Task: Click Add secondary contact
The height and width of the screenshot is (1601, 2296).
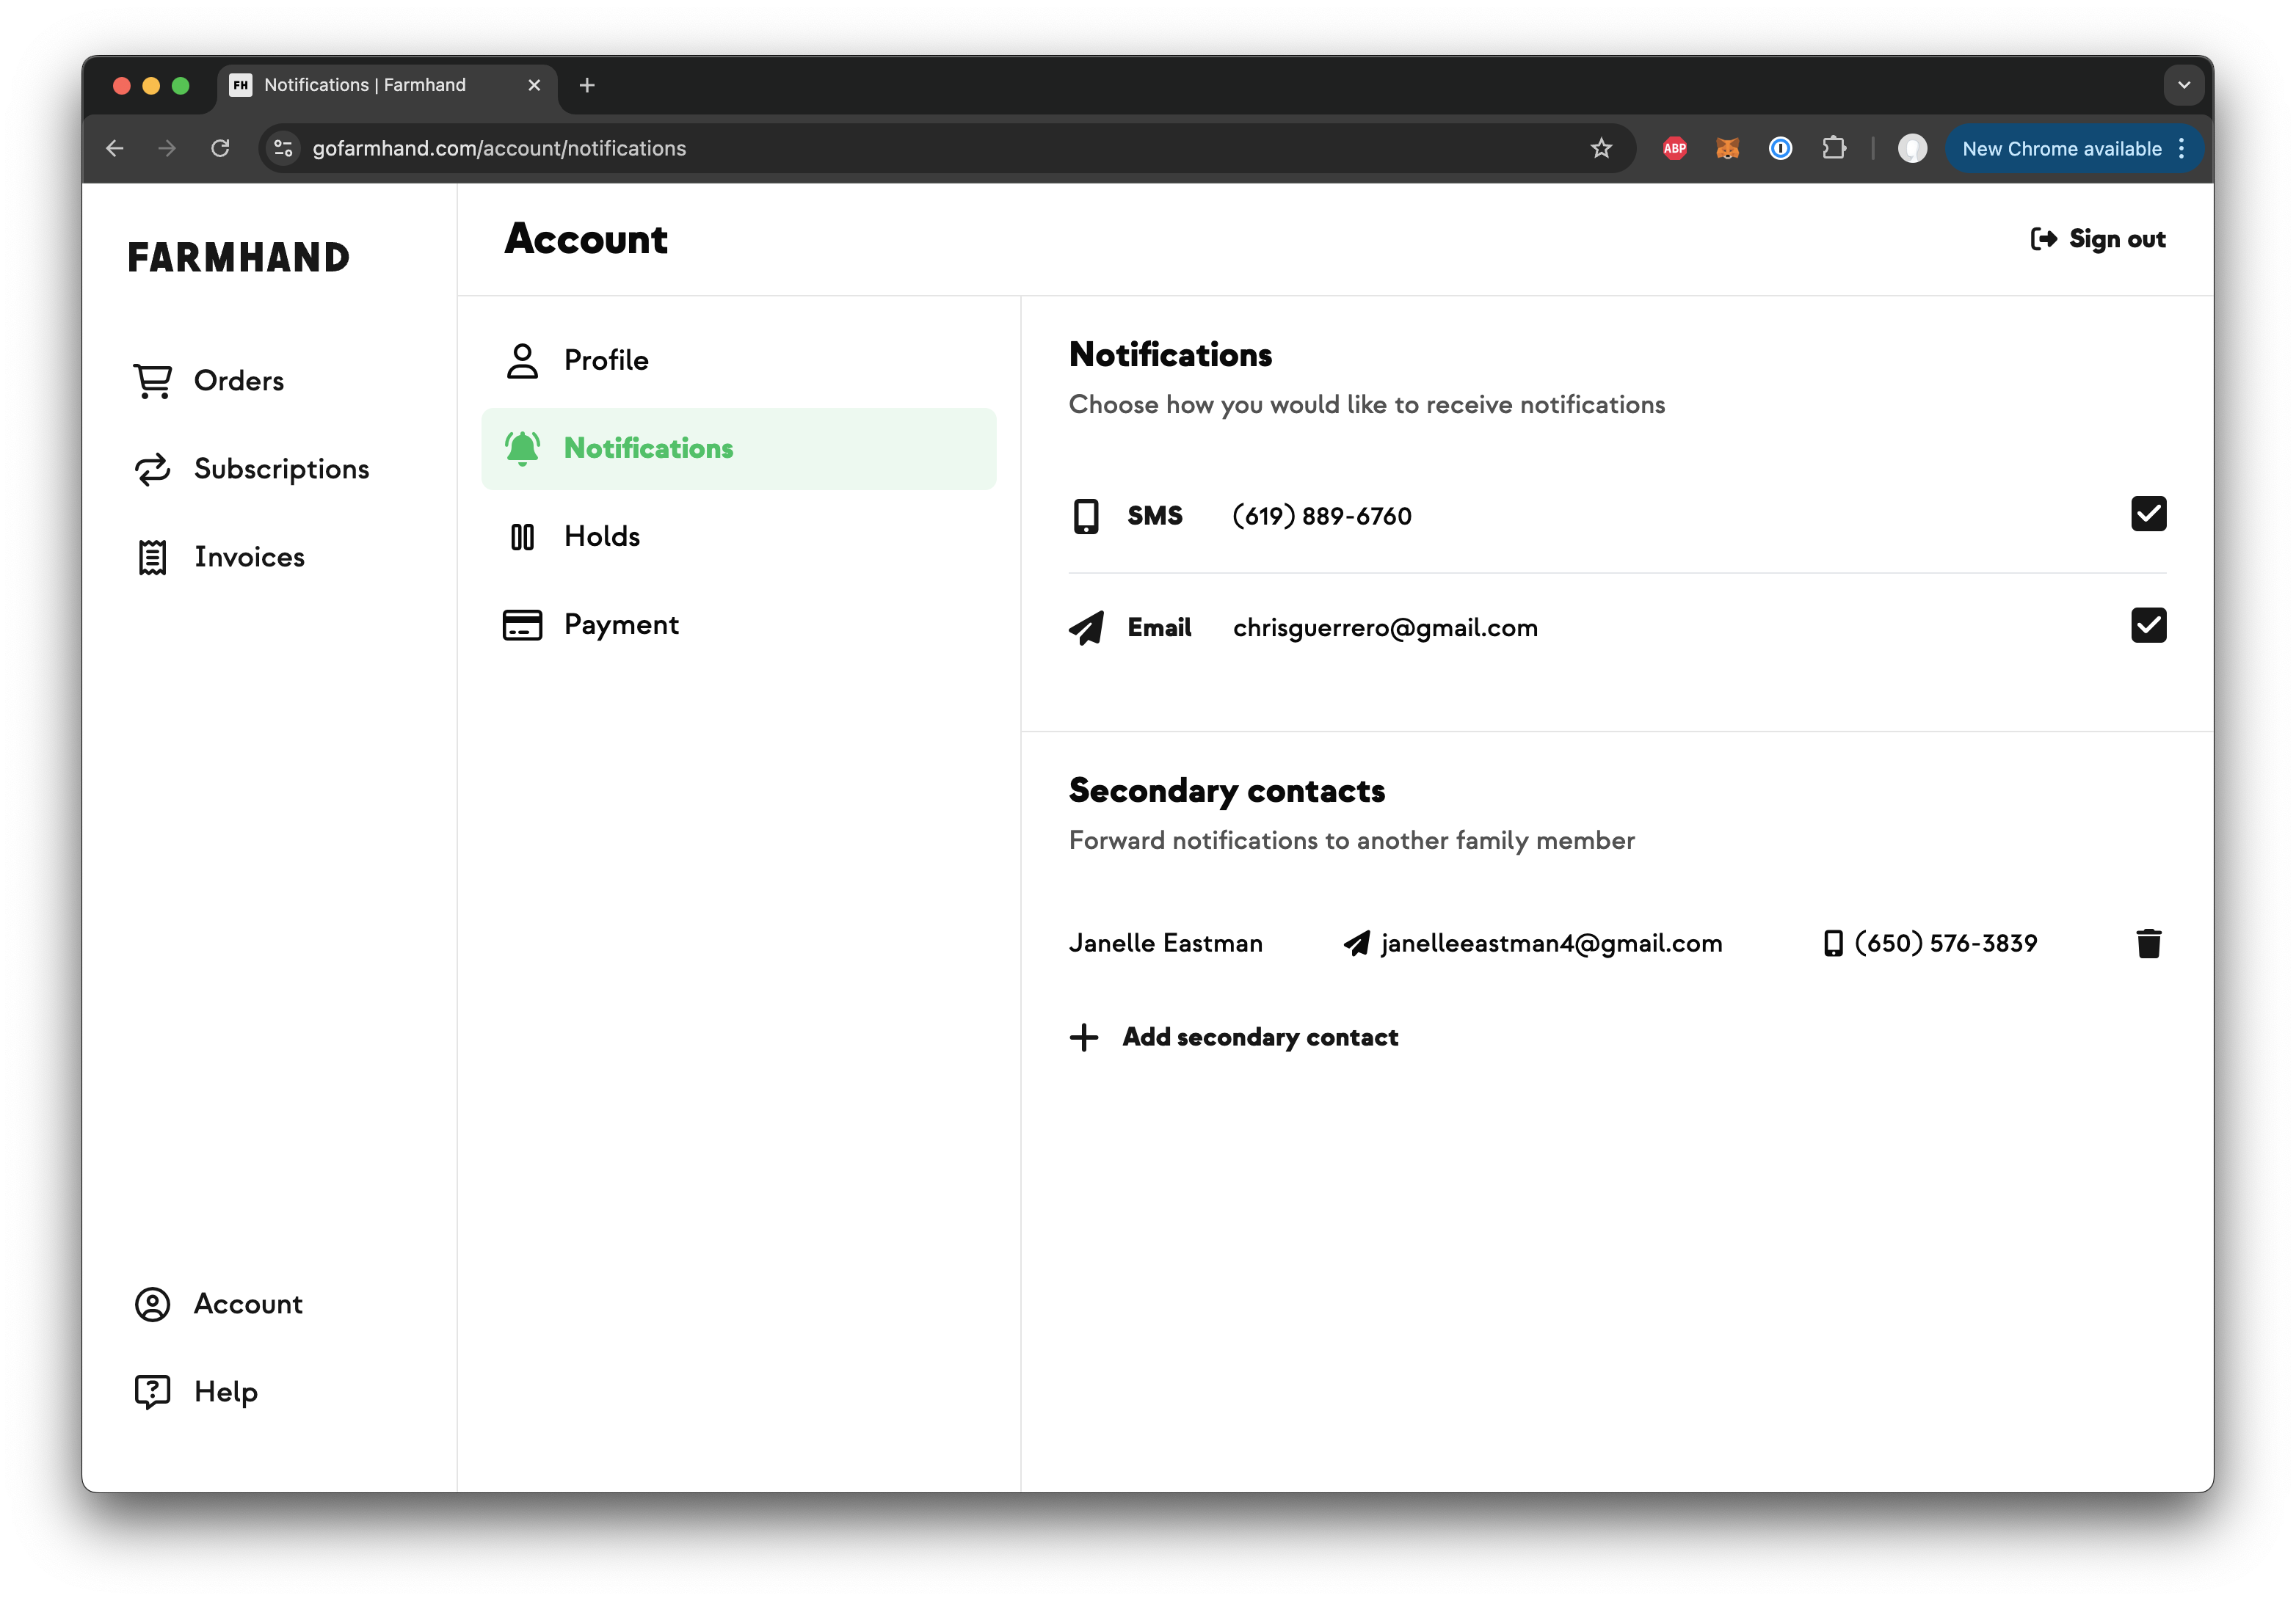Action: (x=1234, y=1037)
